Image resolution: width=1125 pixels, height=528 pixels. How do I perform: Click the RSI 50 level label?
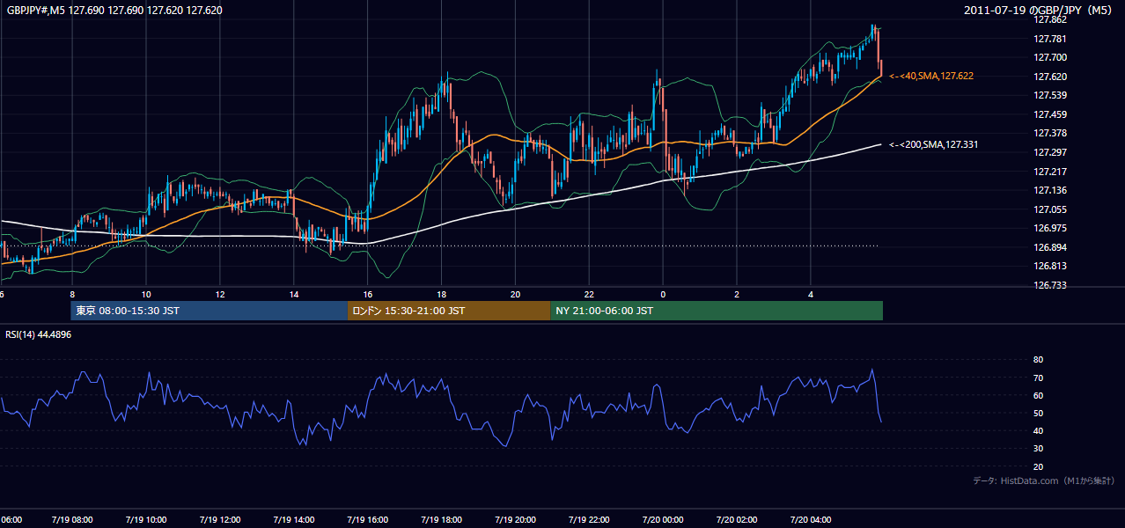pyautogui.click(x=1038, y=413)
